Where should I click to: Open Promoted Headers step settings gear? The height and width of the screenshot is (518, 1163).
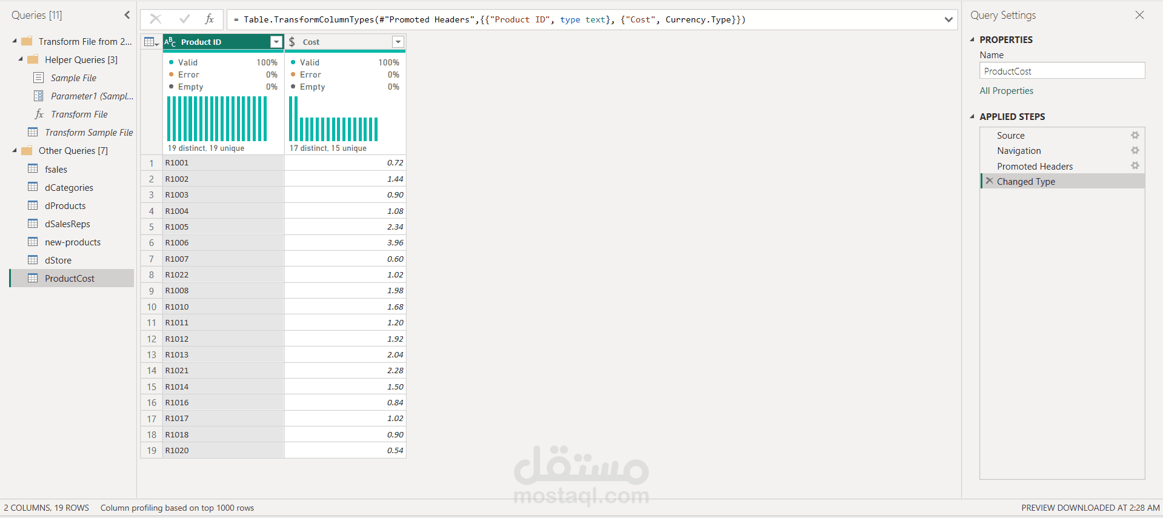(x=1135, y=166)
